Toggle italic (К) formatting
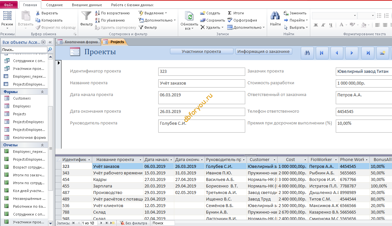The height and width of the screenshot is (226, 392). pyautogui.click(x=323, y=25)
